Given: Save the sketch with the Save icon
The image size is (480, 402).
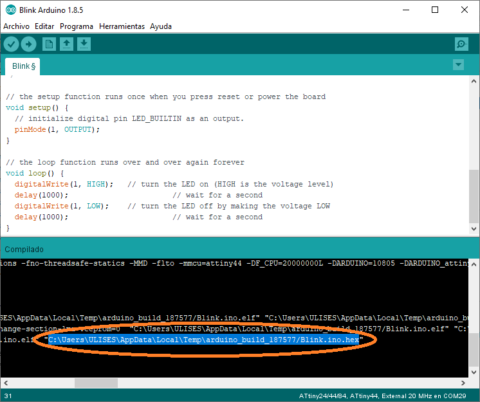Looking at the screenshot, I should click(x=84, y=44).
